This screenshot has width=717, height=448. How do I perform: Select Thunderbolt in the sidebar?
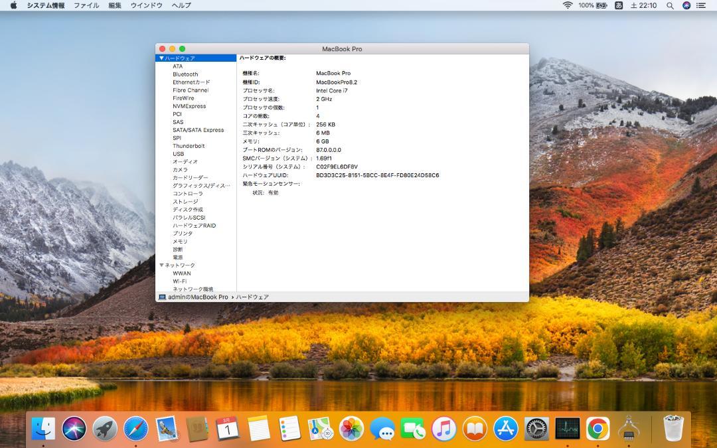point(189,146)
